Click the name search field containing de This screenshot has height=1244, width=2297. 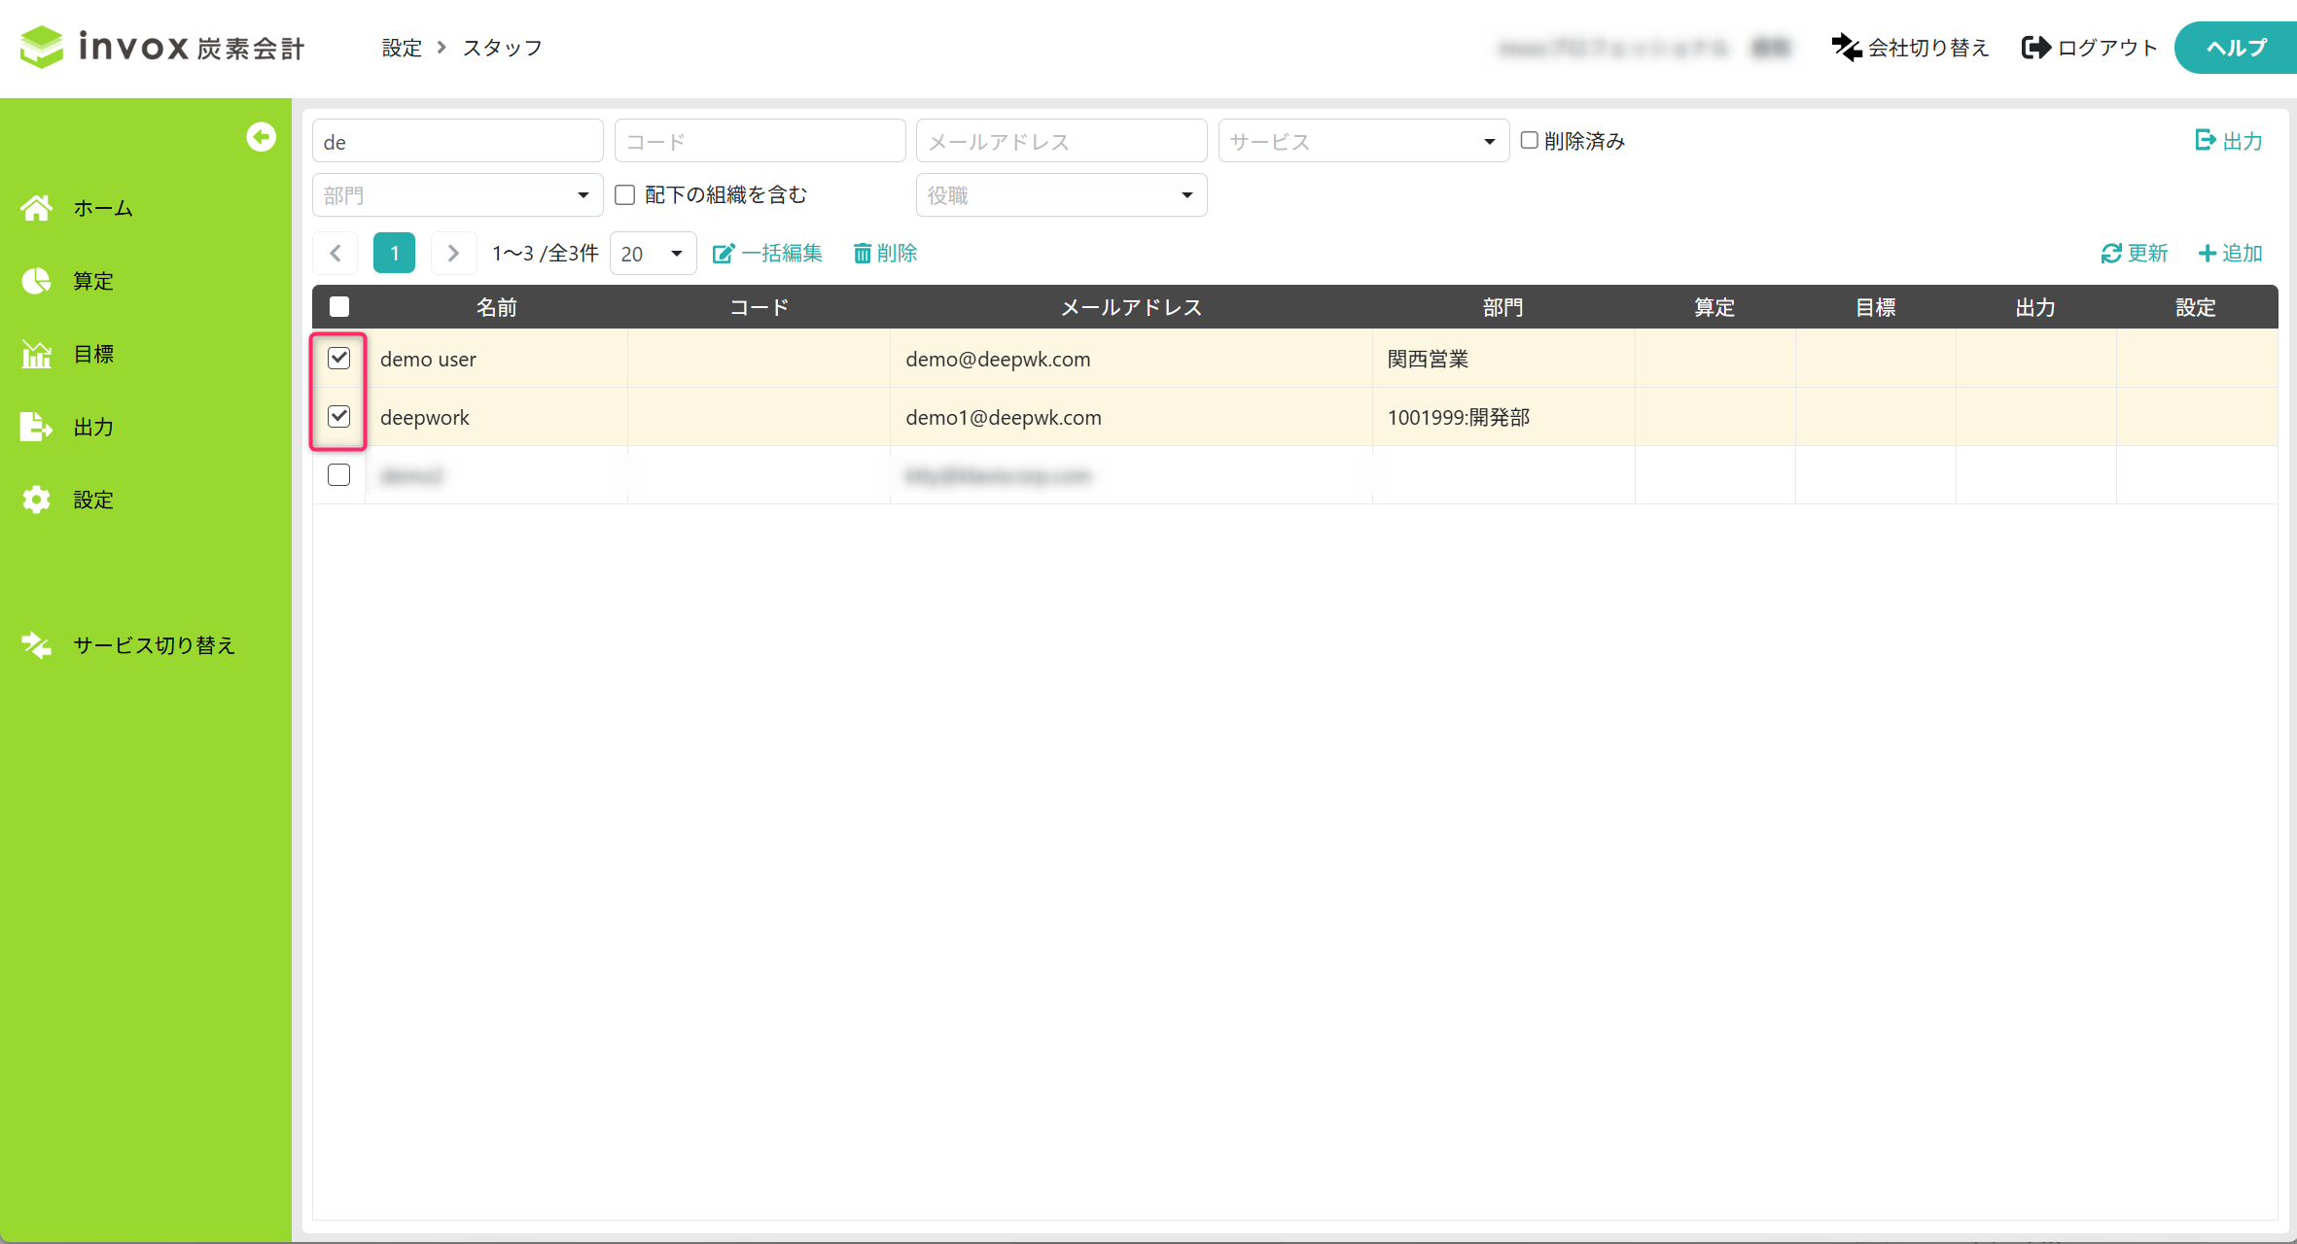pyautogui.click(x=457, y=142)
